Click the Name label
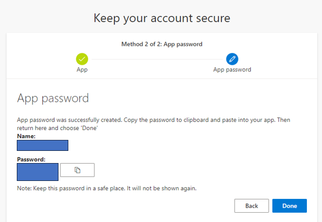 26,136
